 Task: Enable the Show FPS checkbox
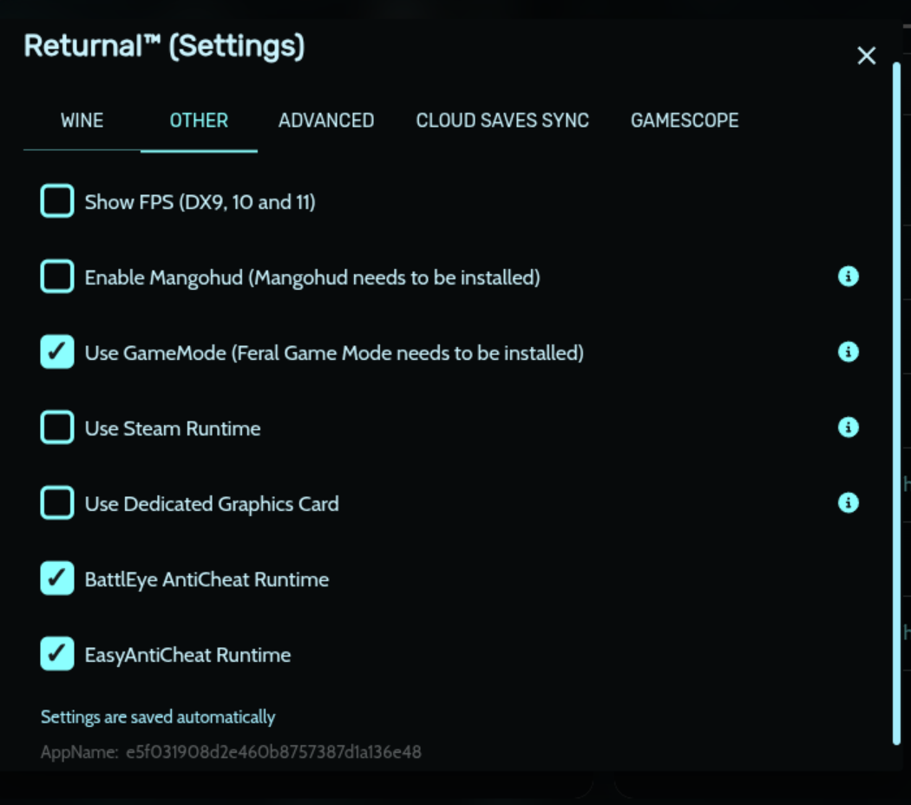[x=57, y=202]
